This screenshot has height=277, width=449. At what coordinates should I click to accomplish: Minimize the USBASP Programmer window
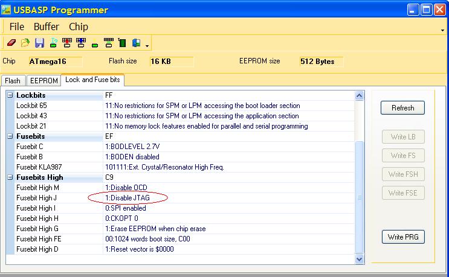413,10
